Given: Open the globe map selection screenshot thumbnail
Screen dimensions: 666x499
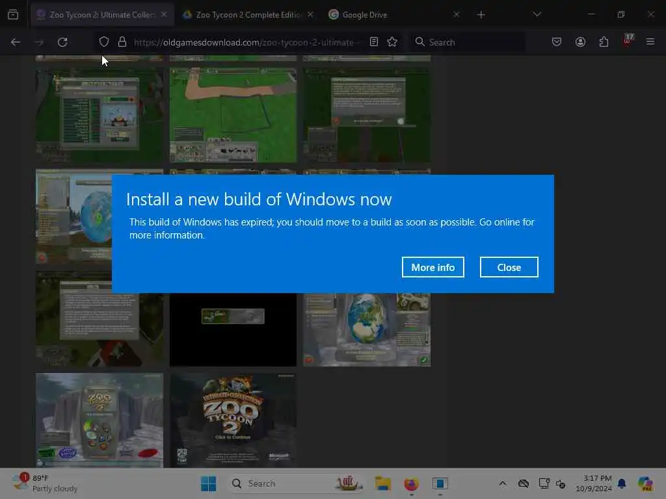Looking at the screenshot, I should click(x=367, y=329).
